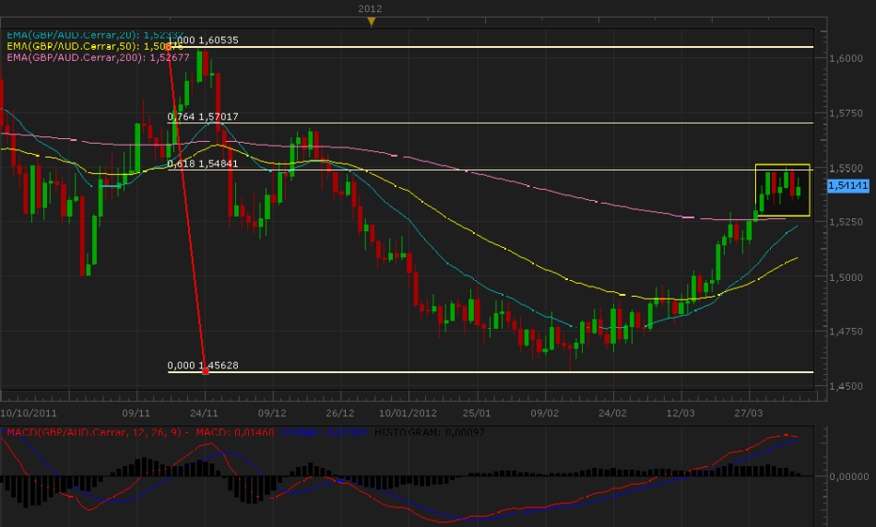
Task: Click the 1,6000 price axis label
Action: point(845,58)
